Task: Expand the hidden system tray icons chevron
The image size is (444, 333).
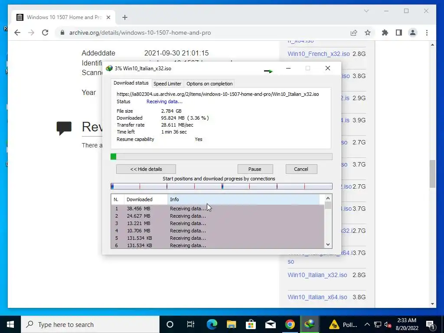Action: [367, 324]
